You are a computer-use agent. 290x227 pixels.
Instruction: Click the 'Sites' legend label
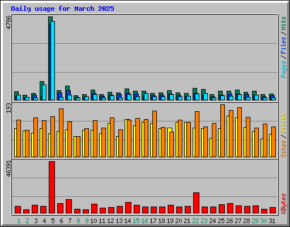(x=284, y=149)
